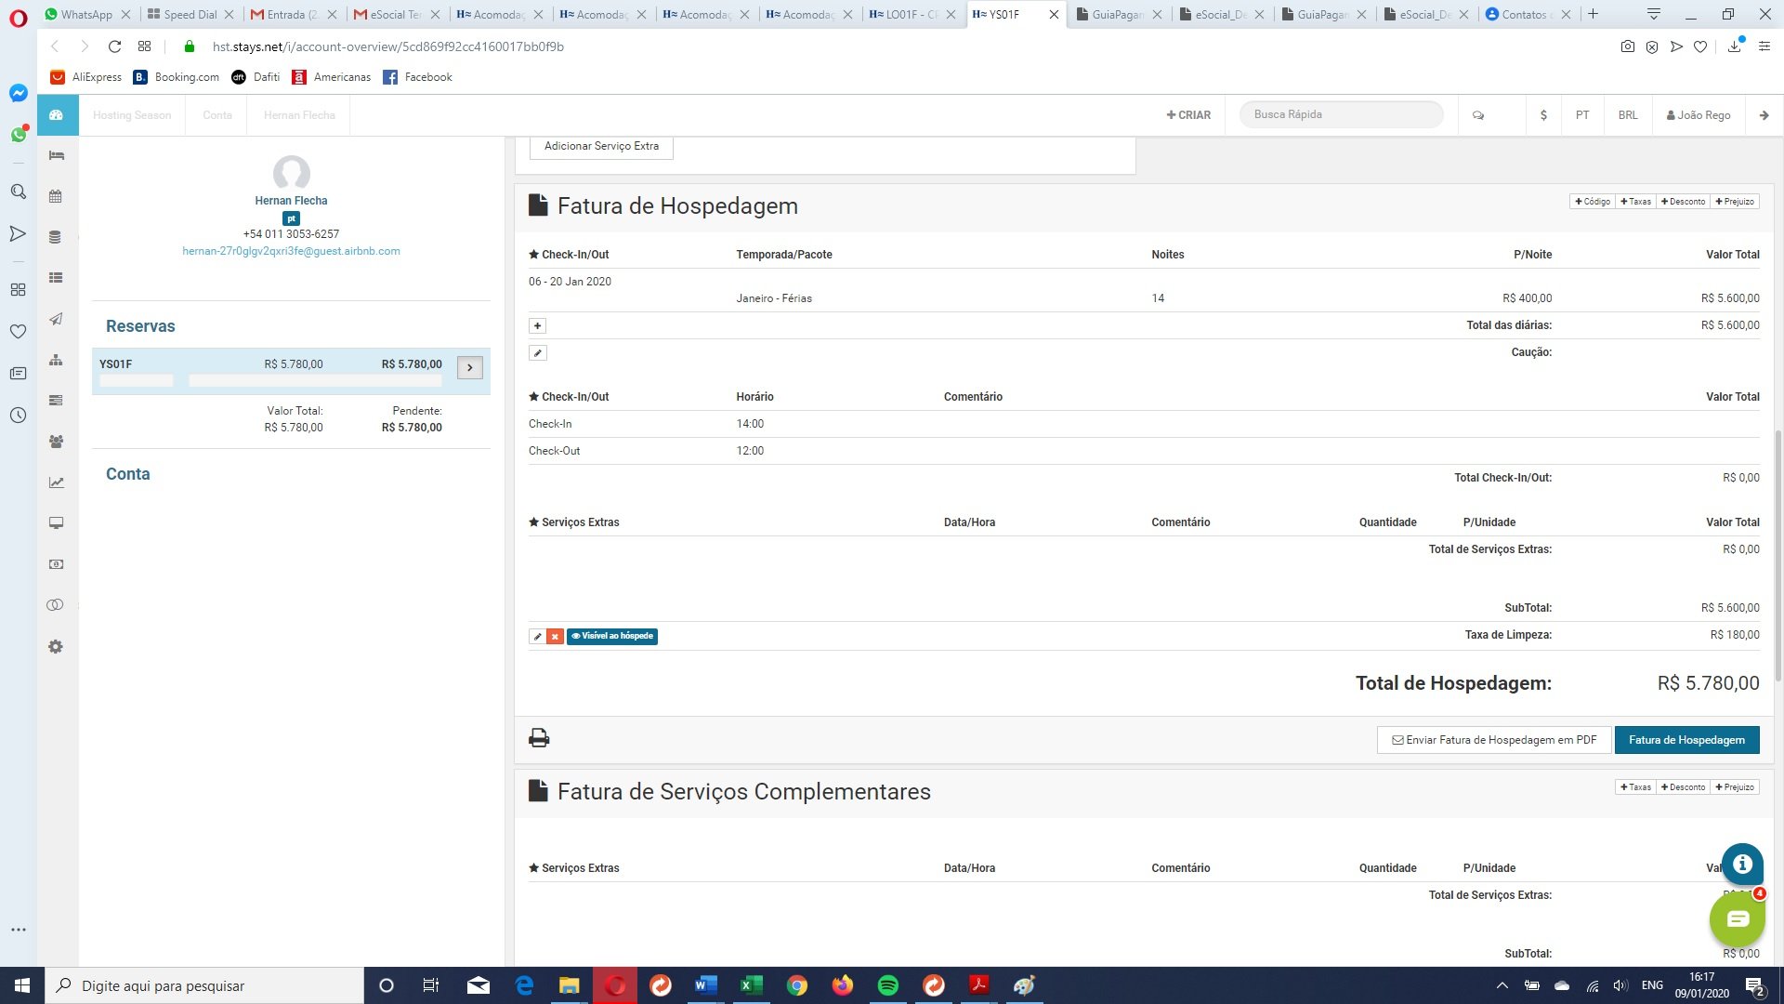This screenshot has height=1004, width=1784.
Task: Open the guest airbnb email link
Action: pos(291,251)
